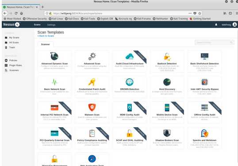Open the Badlock Detection padlock icon
Screen dimensions: 238x166
(167, 57)
